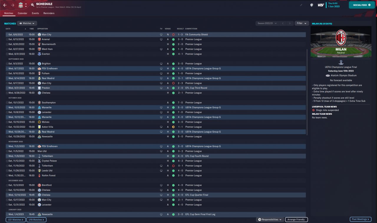This screenshot has height=223, width=377.
Task: Click the Champions League logo above final details
Action: coord(341,62)
